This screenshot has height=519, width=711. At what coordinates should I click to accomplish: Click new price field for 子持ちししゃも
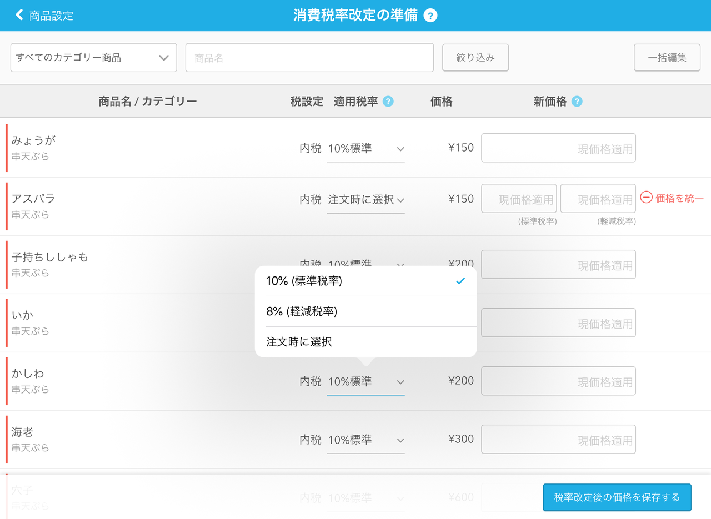[x=558, y=264]
